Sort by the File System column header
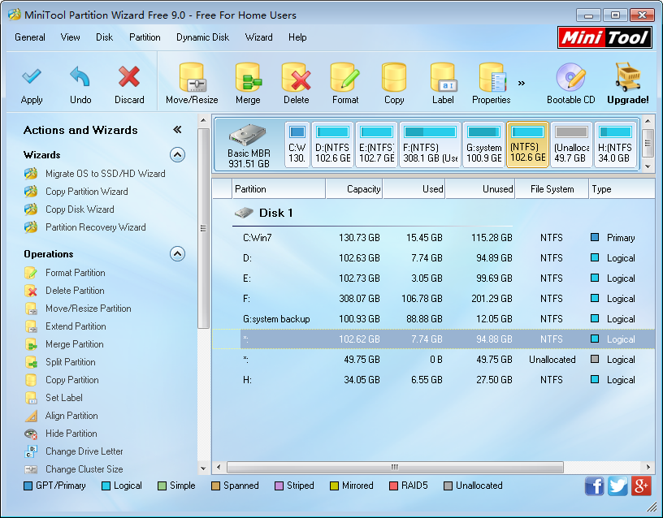This screenshot has width=663, height=518. pyautogui.click(x=552, y=189)
